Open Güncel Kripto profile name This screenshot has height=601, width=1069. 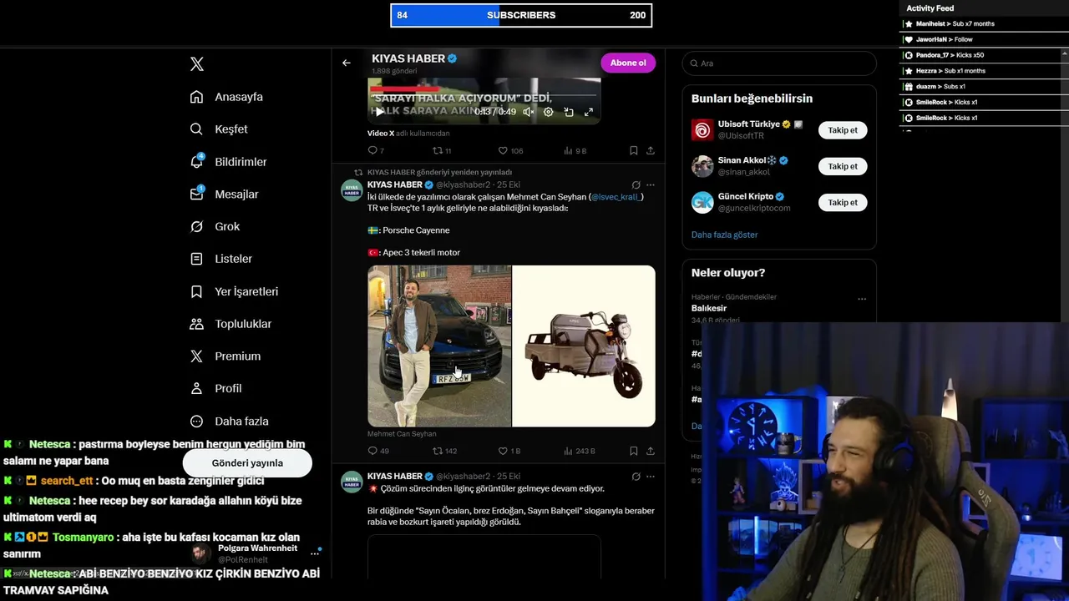(746, 197)
